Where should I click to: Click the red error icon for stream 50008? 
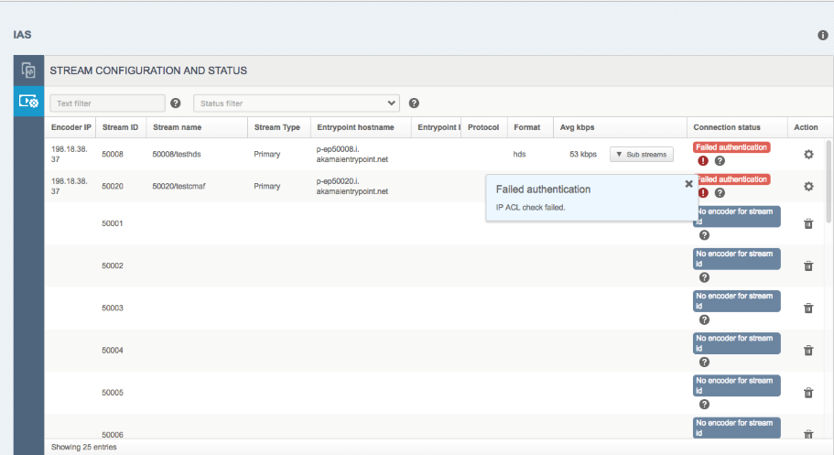tap(703, 160)
